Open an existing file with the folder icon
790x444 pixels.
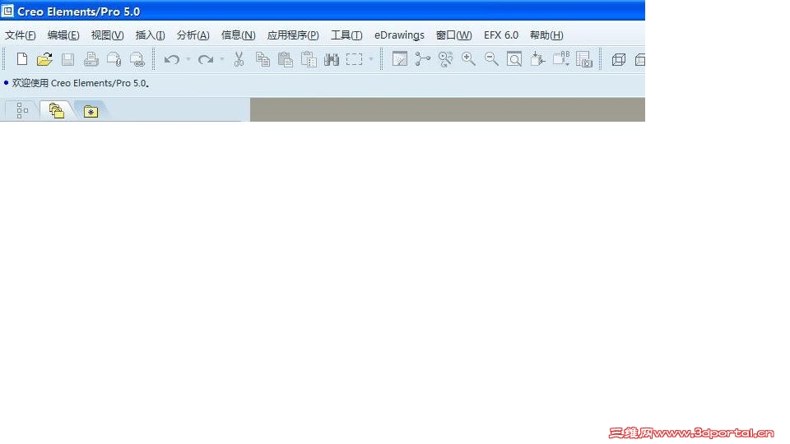pos(44,59)
